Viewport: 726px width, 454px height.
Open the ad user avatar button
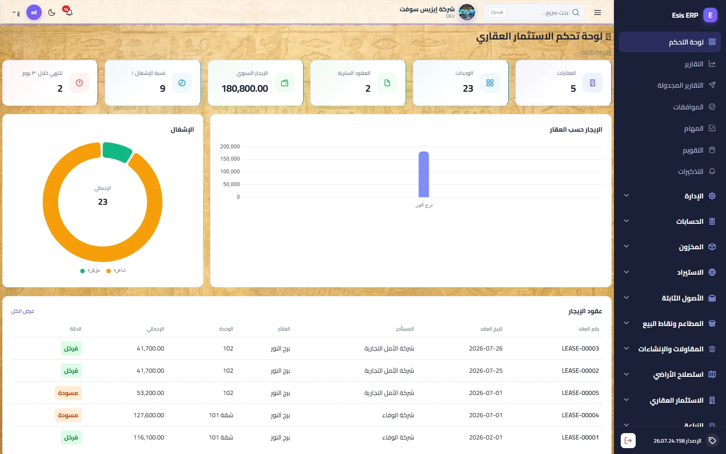34,12
